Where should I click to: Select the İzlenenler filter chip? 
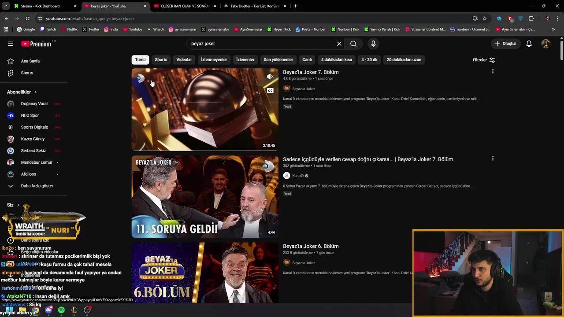pyautogui.click(x=245, y=59)
